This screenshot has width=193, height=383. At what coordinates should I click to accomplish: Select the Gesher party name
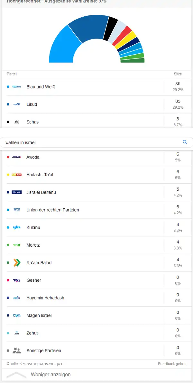tap(34, 280)
